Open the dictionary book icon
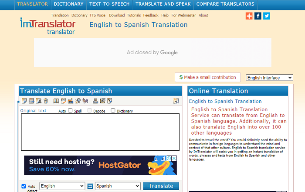The image size is (305, 192). click(56, 101)
